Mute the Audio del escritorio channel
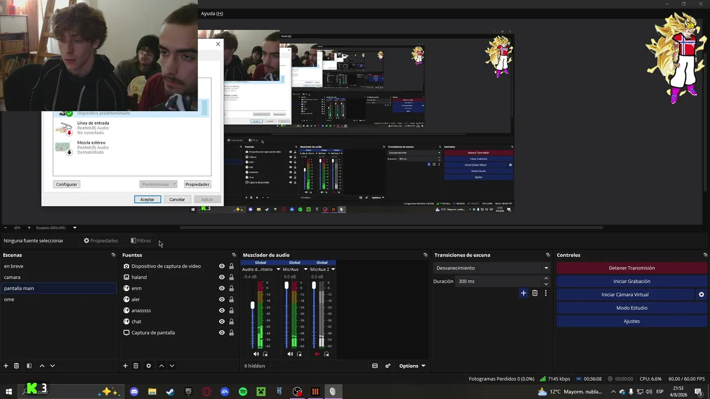 point(256,354)
